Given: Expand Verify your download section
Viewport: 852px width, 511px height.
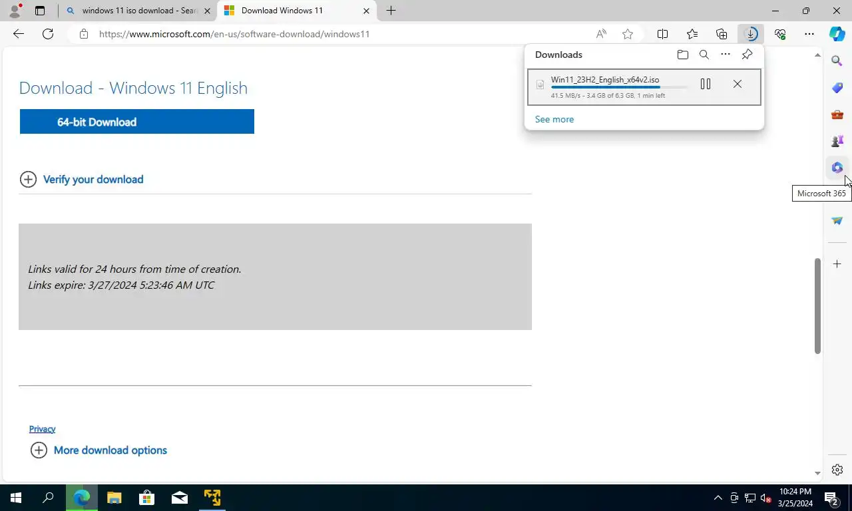Looking at the screenshot, I should pos(82,179).
